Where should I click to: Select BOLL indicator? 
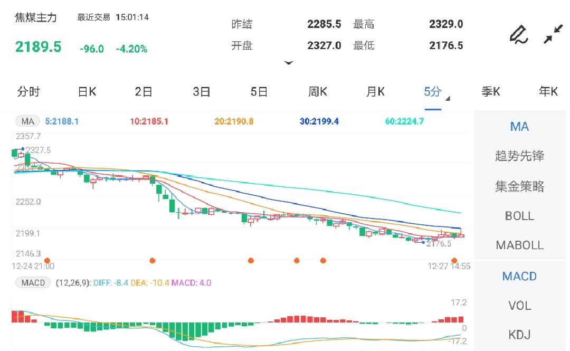(519, 216)
